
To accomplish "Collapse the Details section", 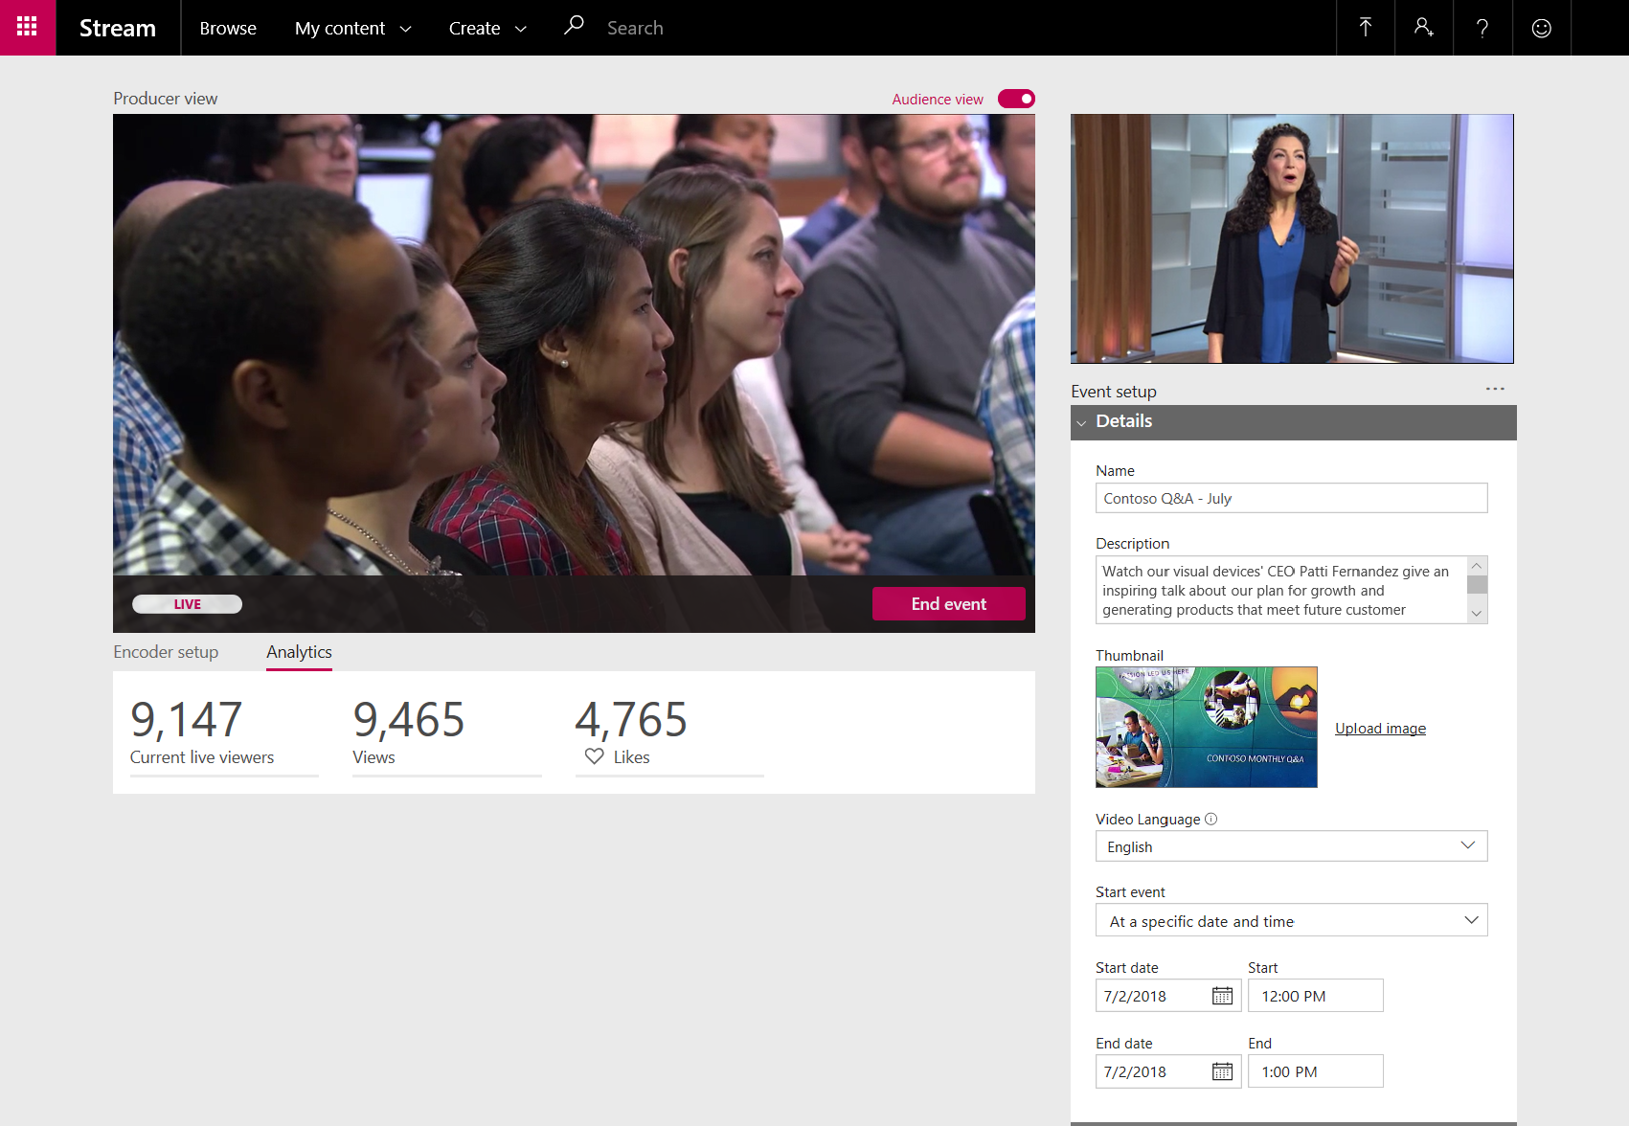I will pos(1082,422).
